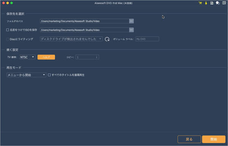Click the key registration icon
The width and height of the screenshot is (228, 146).
pos(206,3)
